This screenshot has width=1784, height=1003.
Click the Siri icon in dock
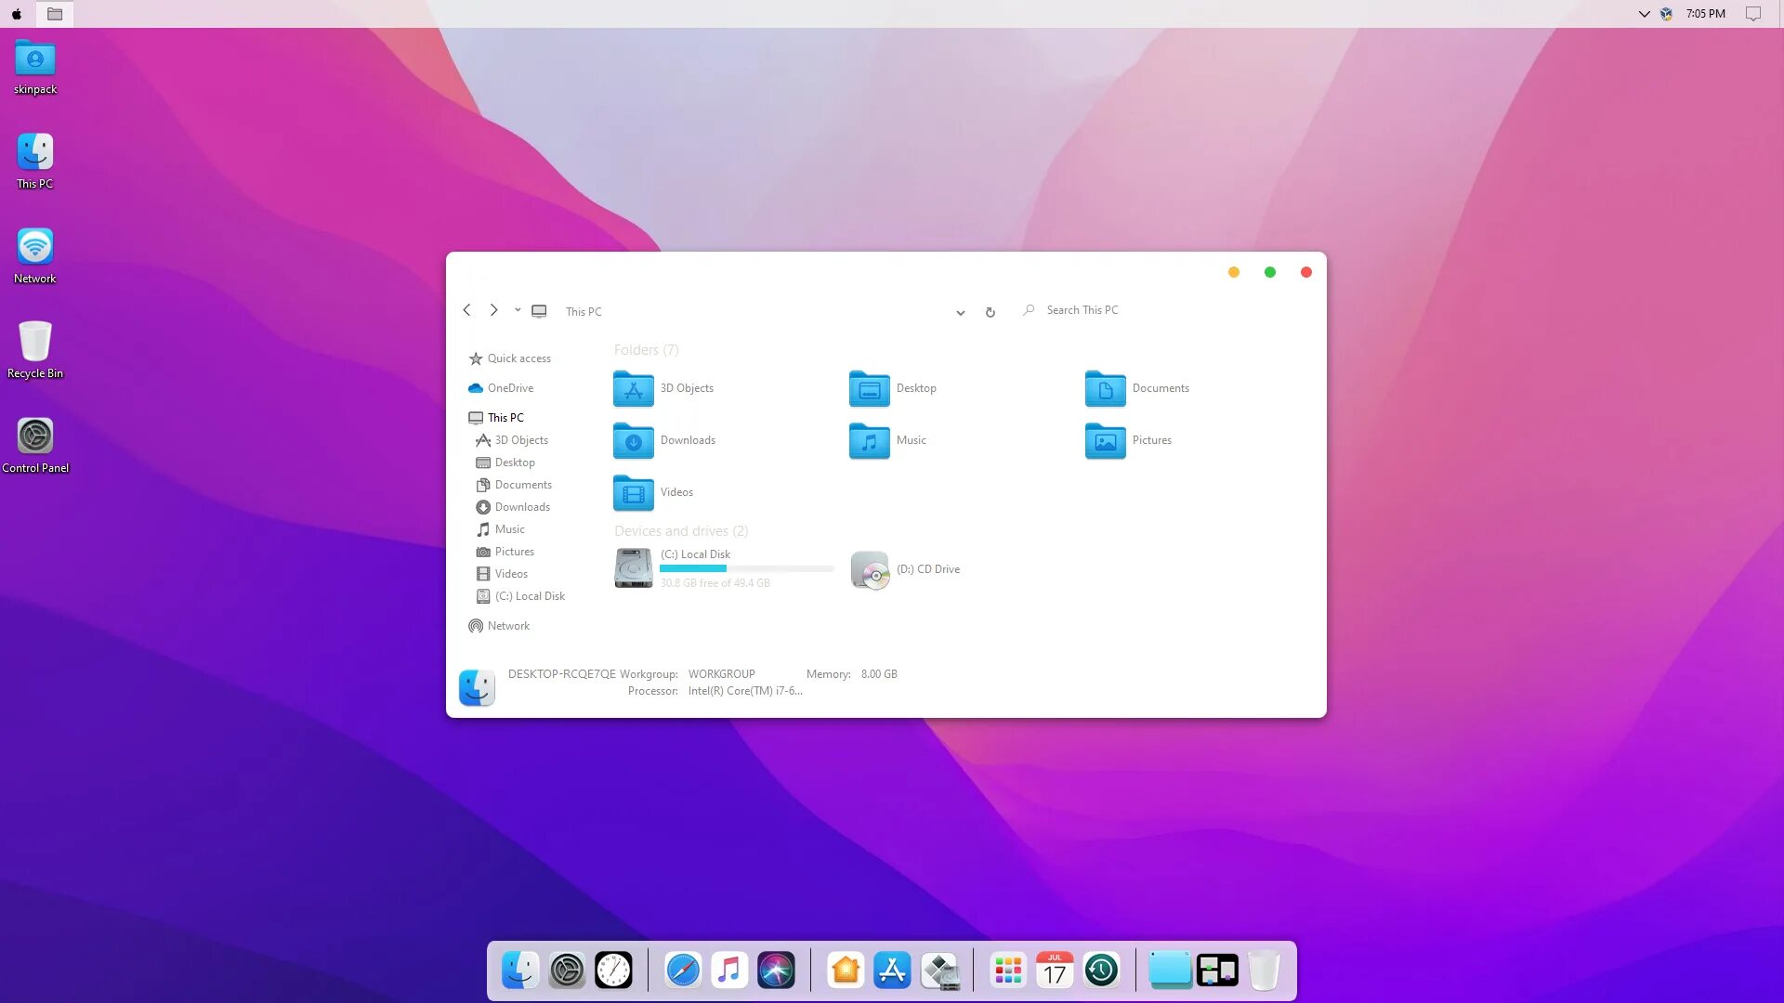776,970
